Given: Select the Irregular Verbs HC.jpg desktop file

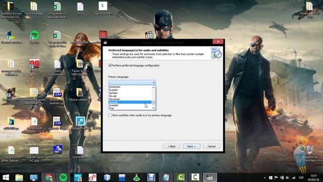Looking at the screenshot, I should (34, 154).
